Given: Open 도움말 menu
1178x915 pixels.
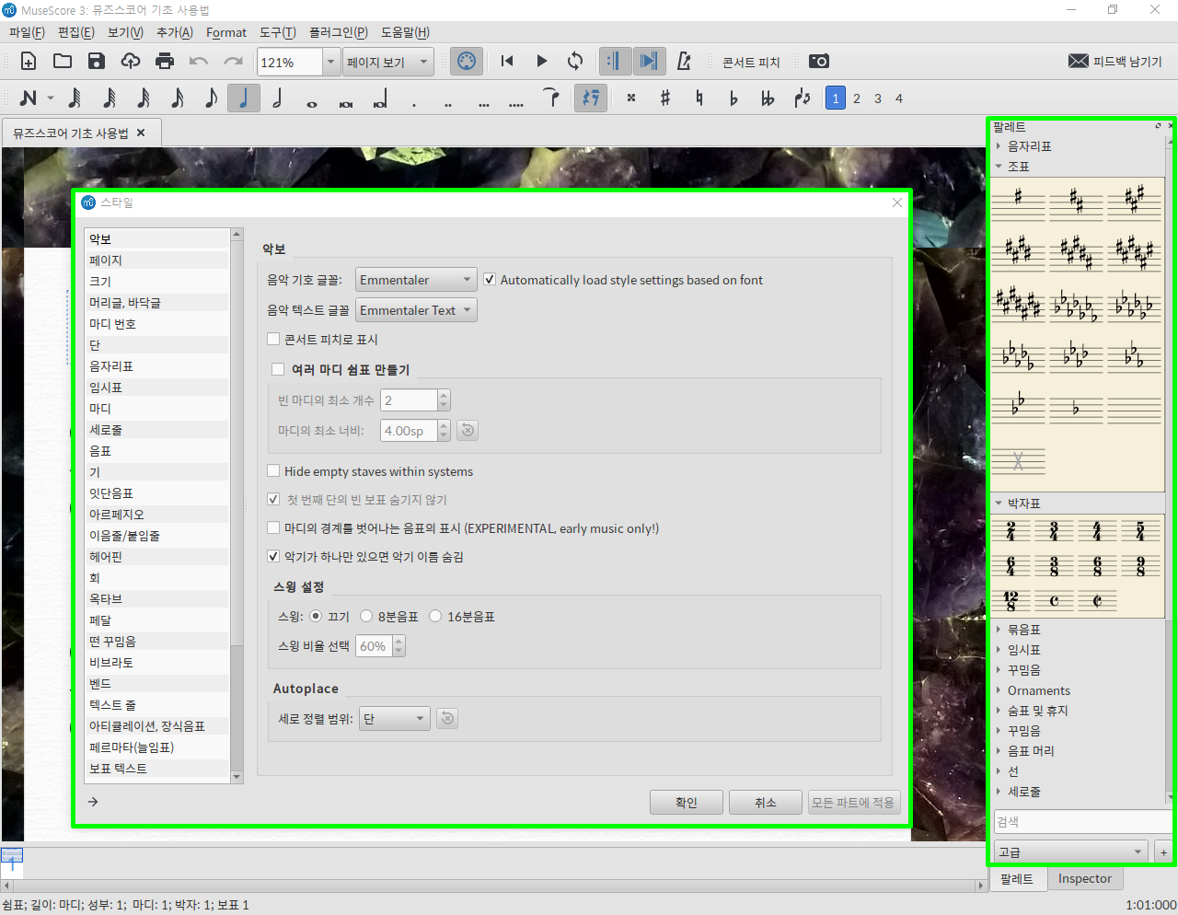Looking at the screenshot, I should (x=405, y=32).
